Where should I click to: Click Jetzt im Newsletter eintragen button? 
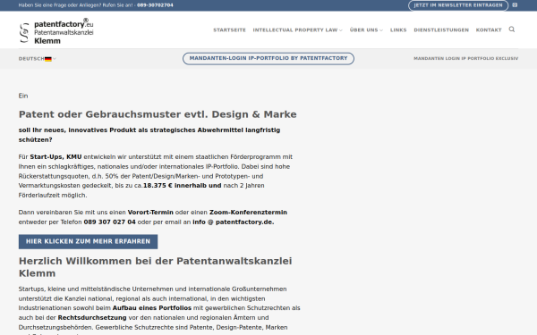(x=458, y=5)
